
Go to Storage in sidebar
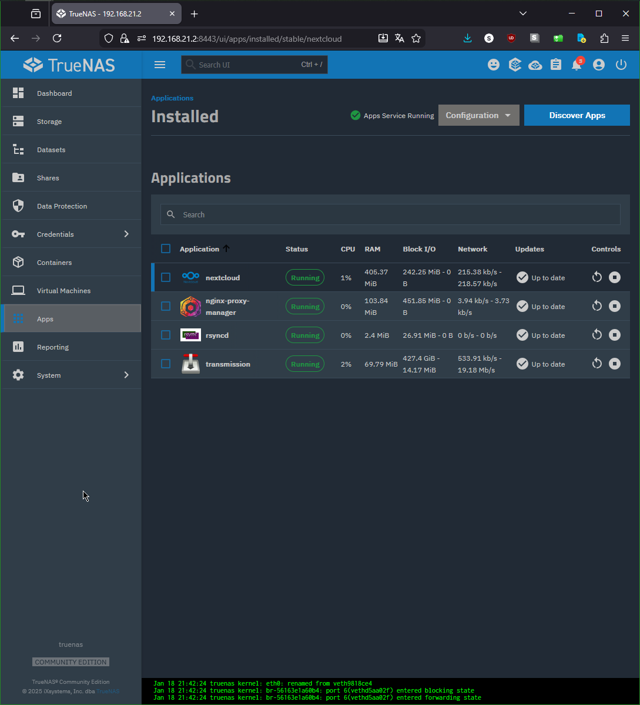click(71, 121)
